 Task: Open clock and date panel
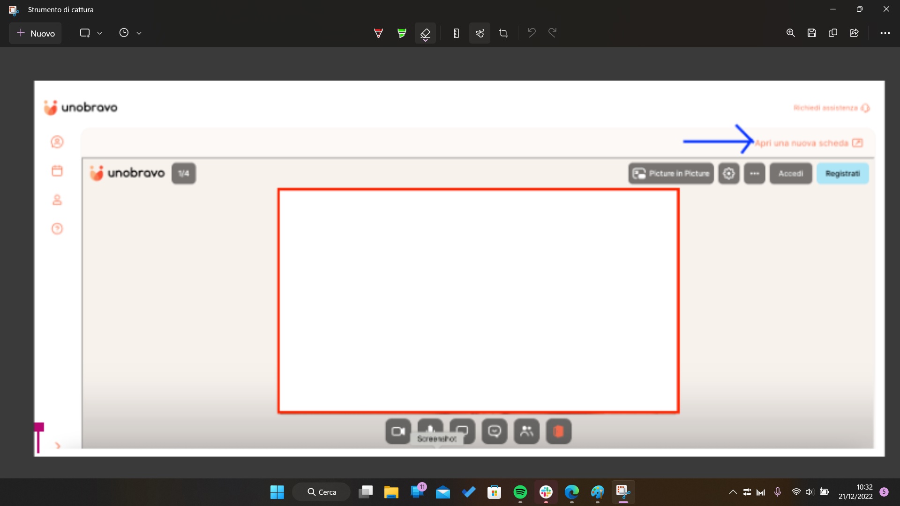pos(855,492)
